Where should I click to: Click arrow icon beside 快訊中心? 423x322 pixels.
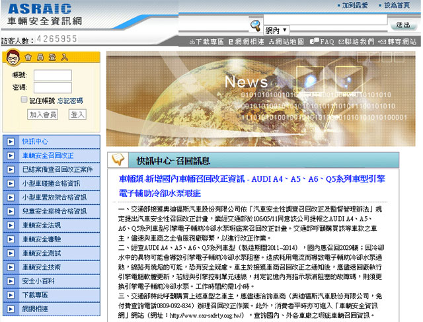tap(11, 141)
